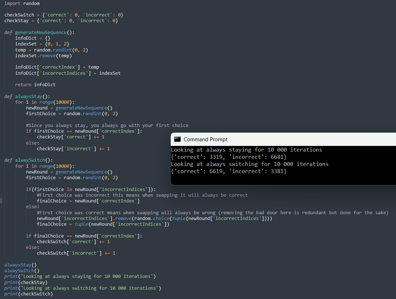Click the finalChoice = newRound['correctIndex'] line
Screen dimensions: 396x299
(x=88, y=201)
